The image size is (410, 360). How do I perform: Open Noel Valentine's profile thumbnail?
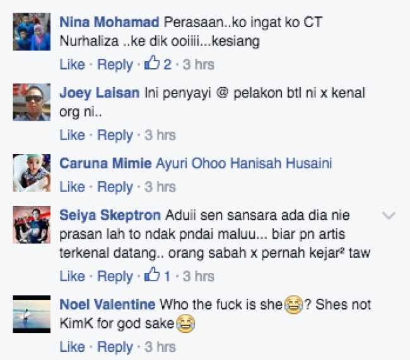32,314
